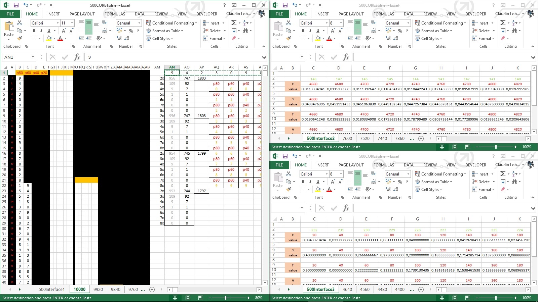Click AutoSum sigma in 500CORE2 ribbon
538x302 pixels.
(x=503, y=23)
